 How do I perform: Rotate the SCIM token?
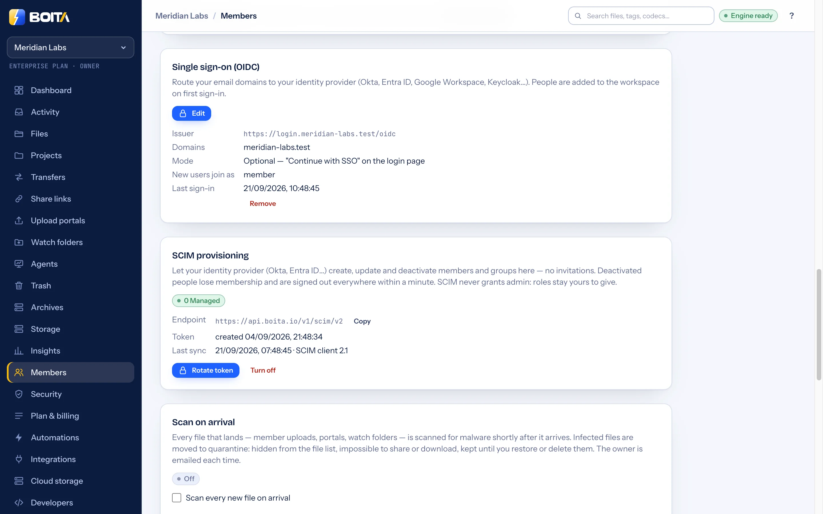(x=205, y=370)
